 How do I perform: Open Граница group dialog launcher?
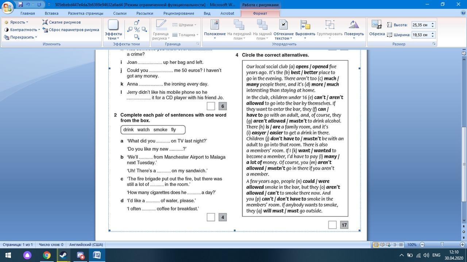(x=198, y=44)
